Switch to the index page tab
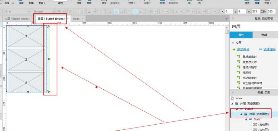The width and height of the screenshot is (278, 131). click(x=76, y=19)
